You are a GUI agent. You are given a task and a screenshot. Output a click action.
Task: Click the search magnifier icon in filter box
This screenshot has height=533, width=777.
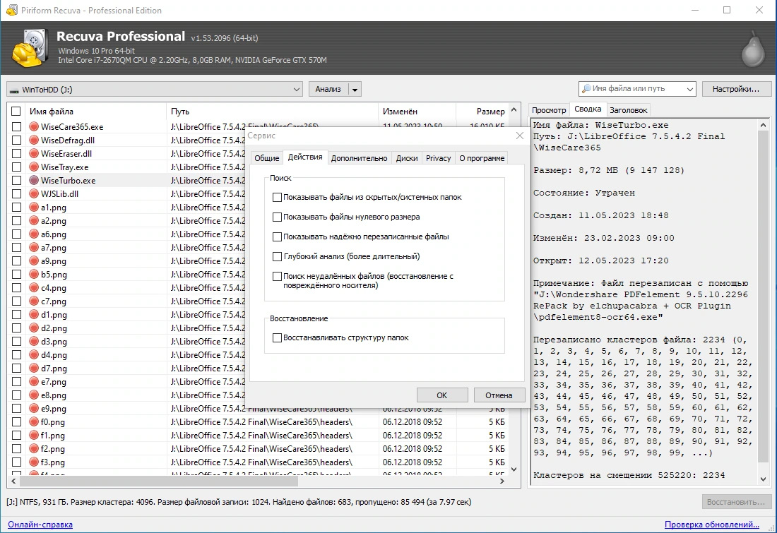click(x=586, y=89)
